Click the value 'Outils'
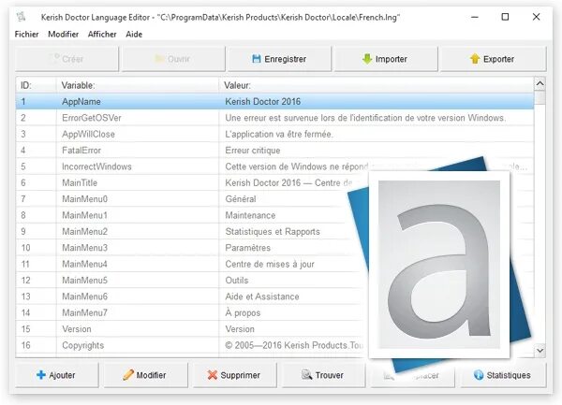The height and width of the screenshot is (405, 562). pos(237,281)
